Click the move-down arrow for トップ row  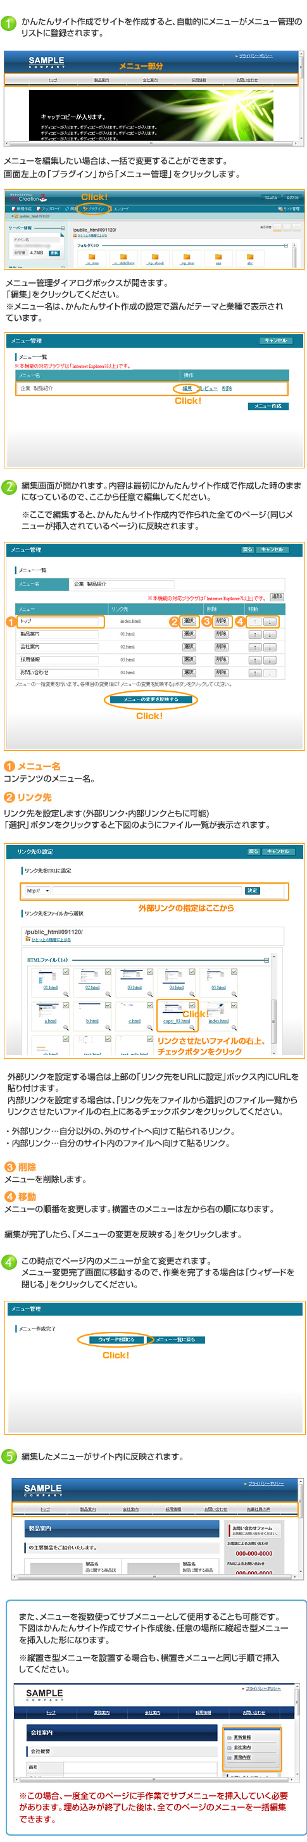(269, 622)
